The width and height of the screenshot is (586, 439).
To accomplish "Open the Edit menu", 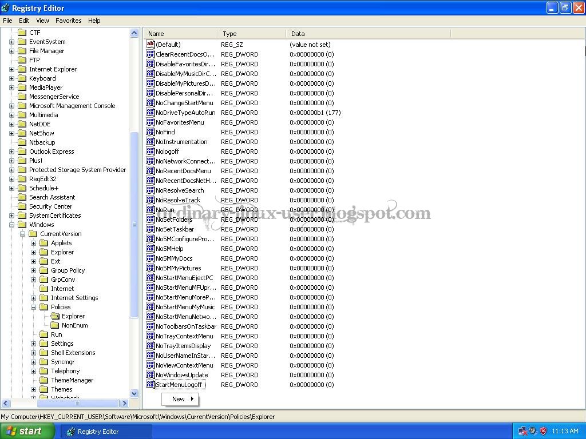I will pyautogui.click(x=24, y=21).
